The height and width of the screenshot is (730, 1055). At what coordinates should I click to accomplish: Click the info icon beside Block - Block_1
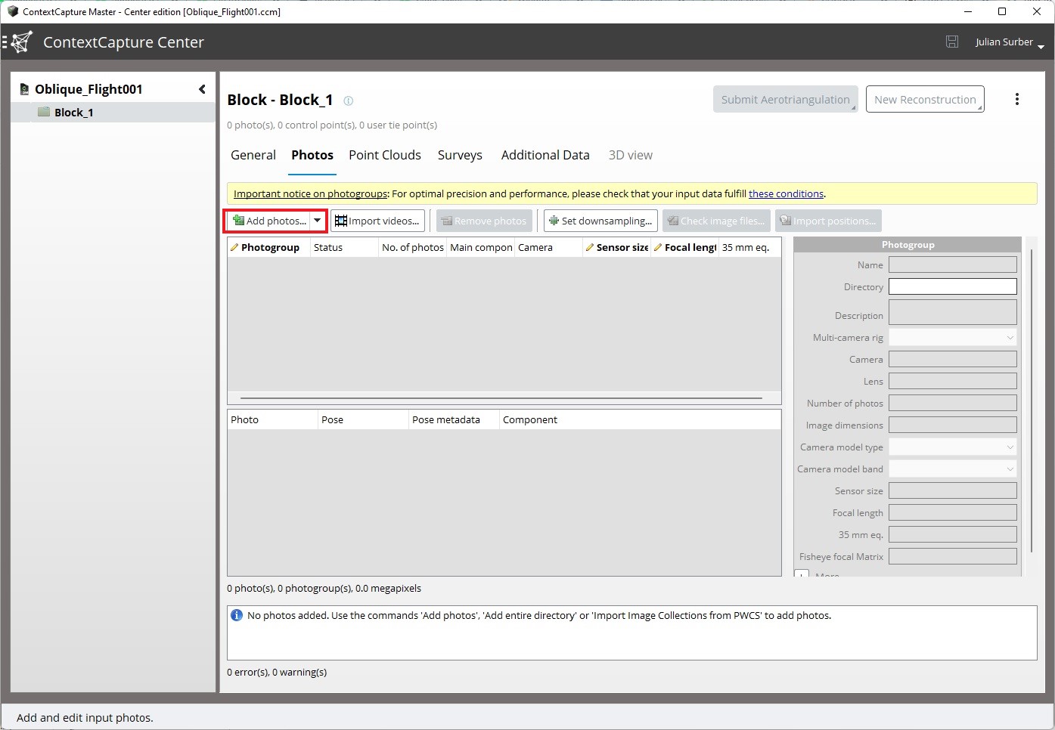[348, 101]
